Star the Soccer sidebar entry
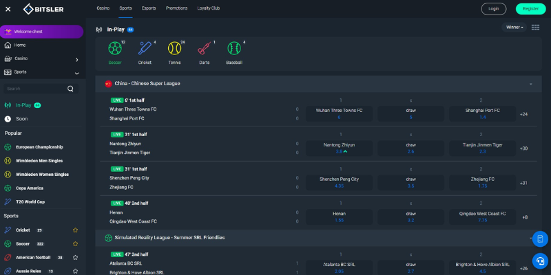551x275 pixels. tap(75, 243)
